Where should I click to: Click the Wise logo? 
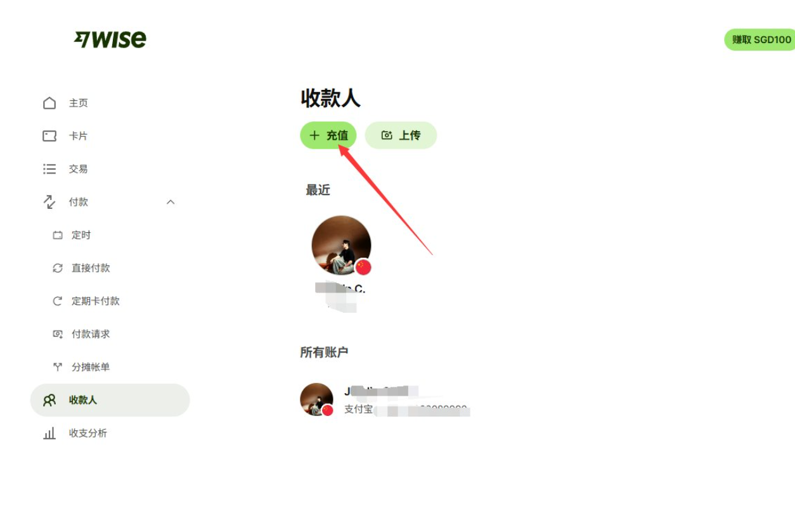[x=110, y=39]
